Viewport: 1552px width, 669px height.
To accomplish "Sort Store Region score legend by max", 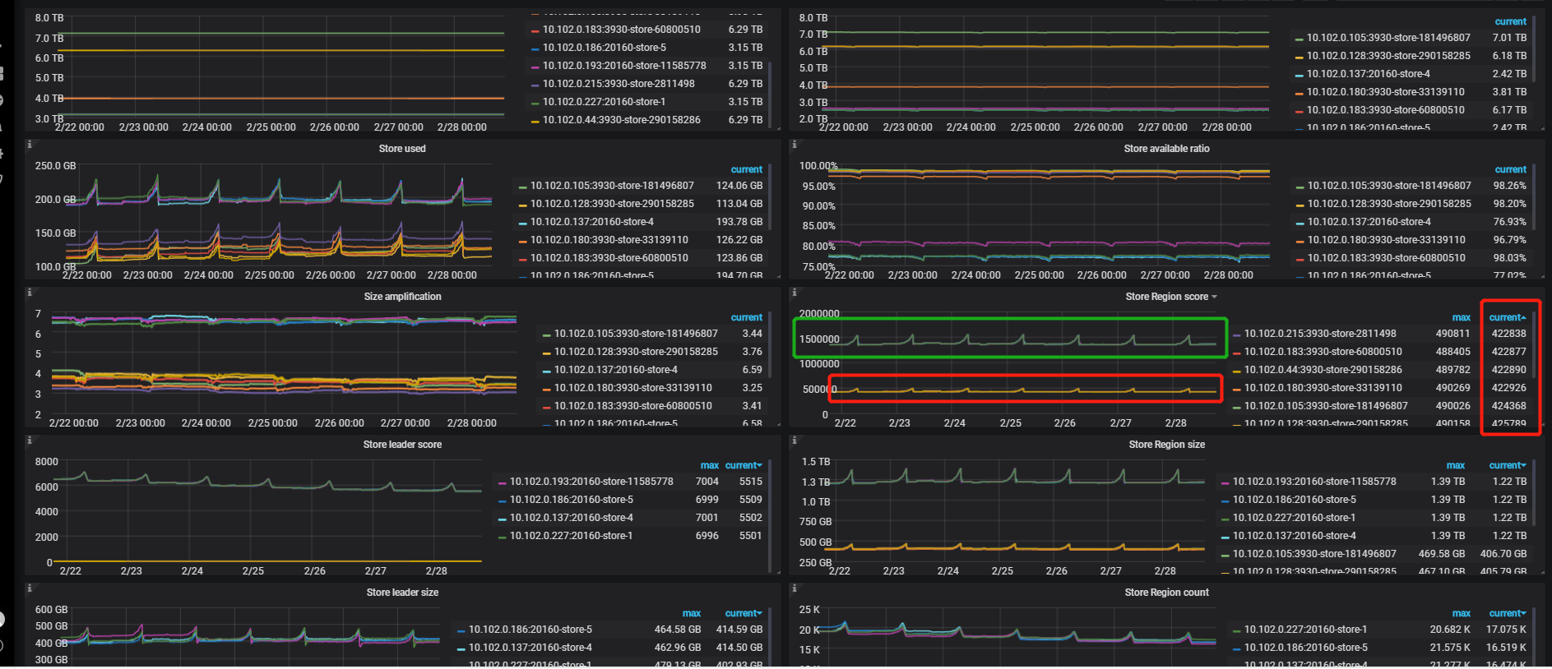I will coord(1461,317).
